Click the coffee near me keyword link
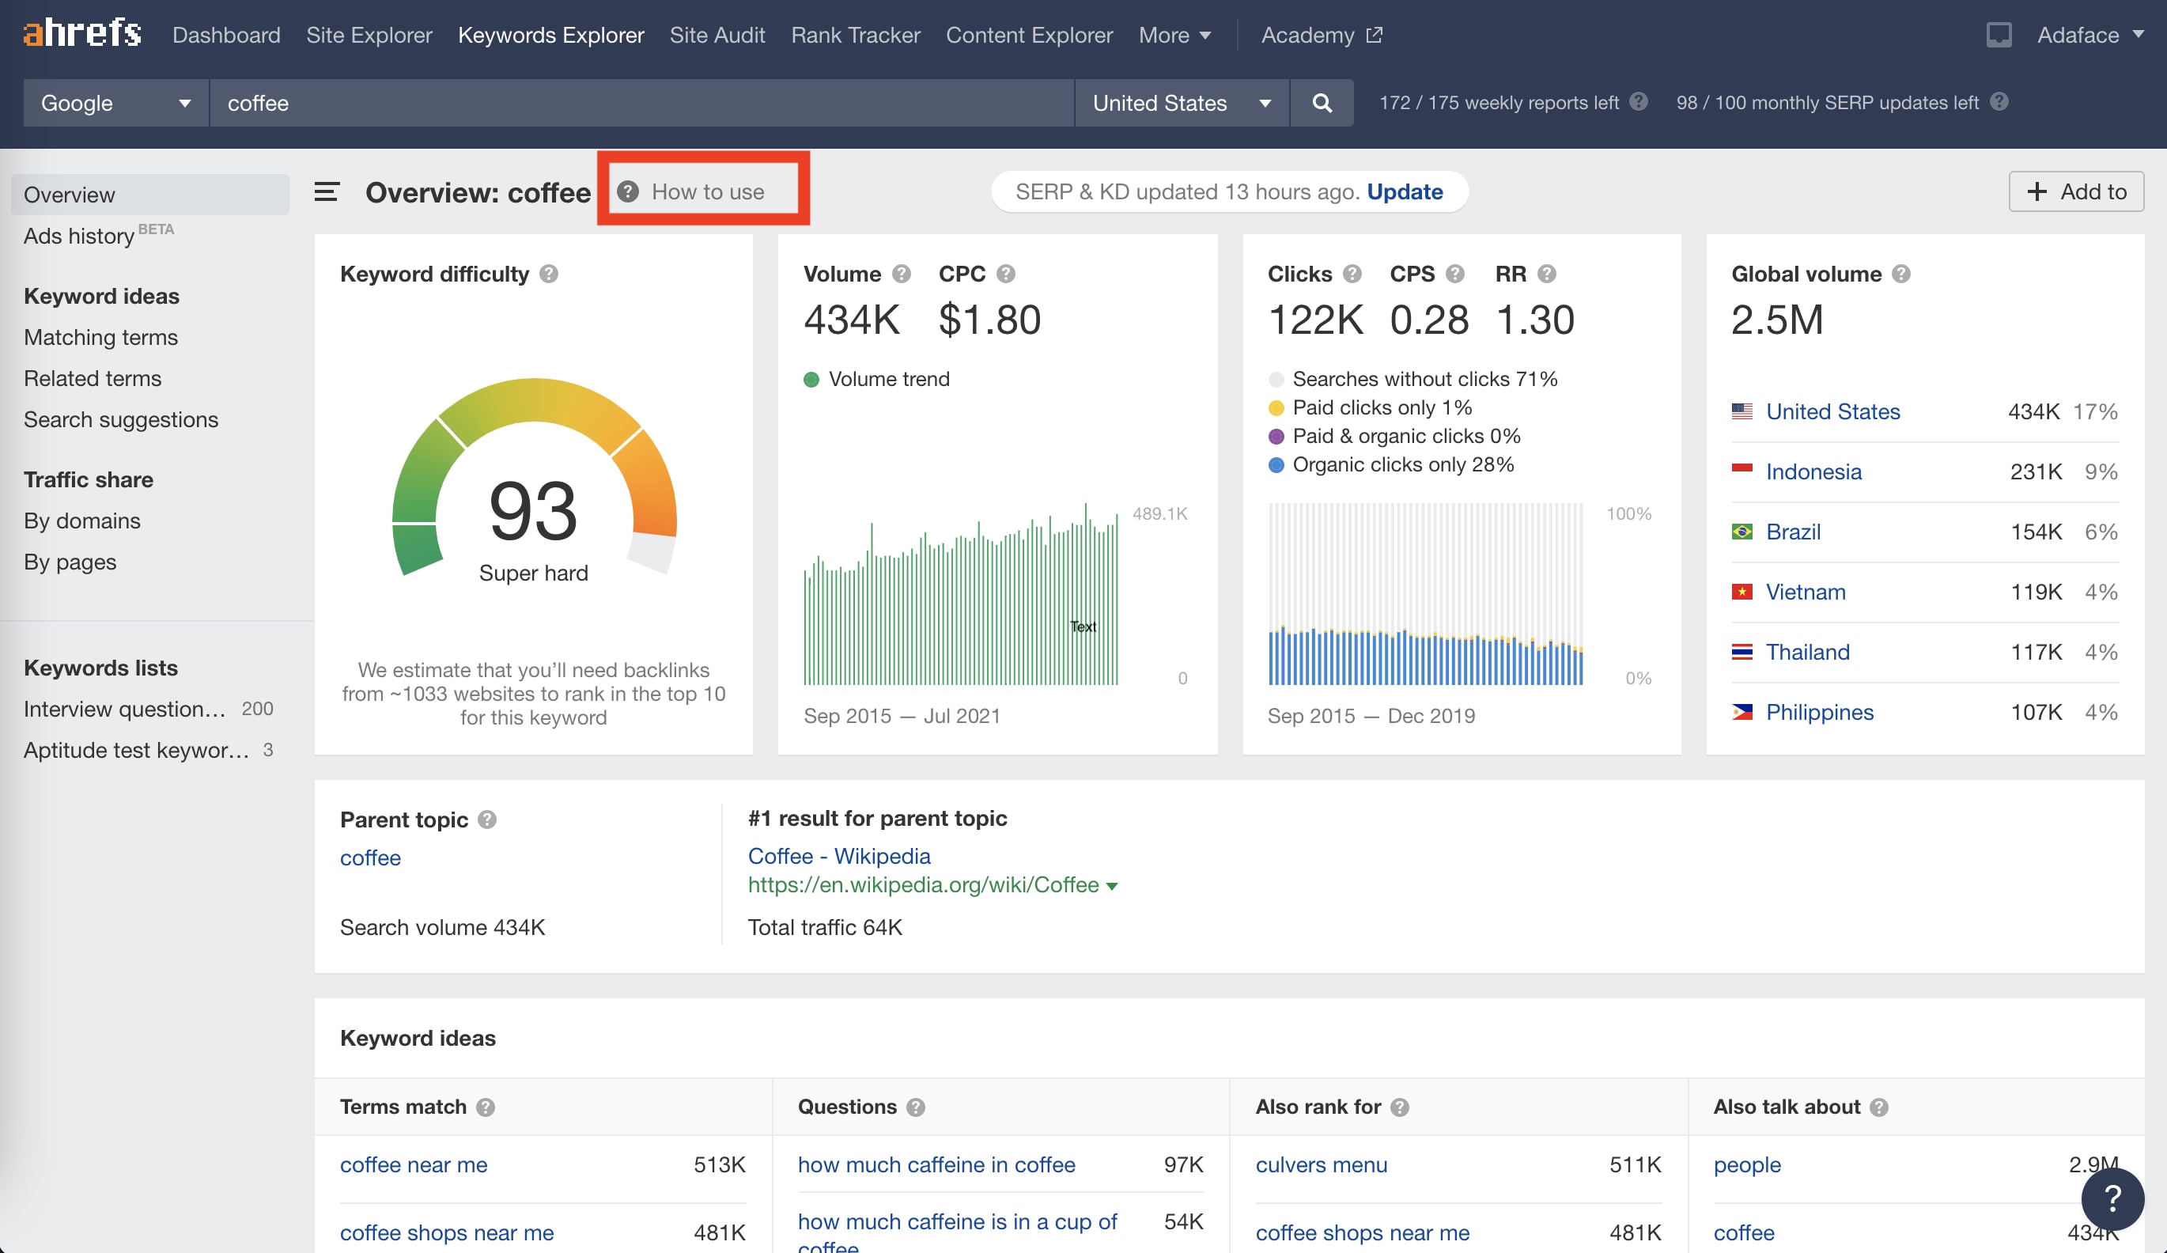Viewport: 2167px width, 1253px height. 413,1165
